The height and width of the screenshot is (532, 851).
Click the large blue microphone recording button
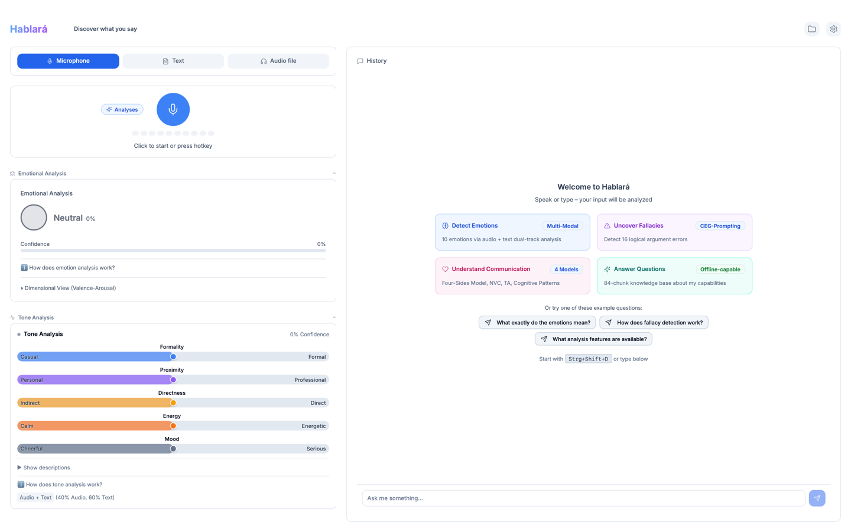[173, 109]
